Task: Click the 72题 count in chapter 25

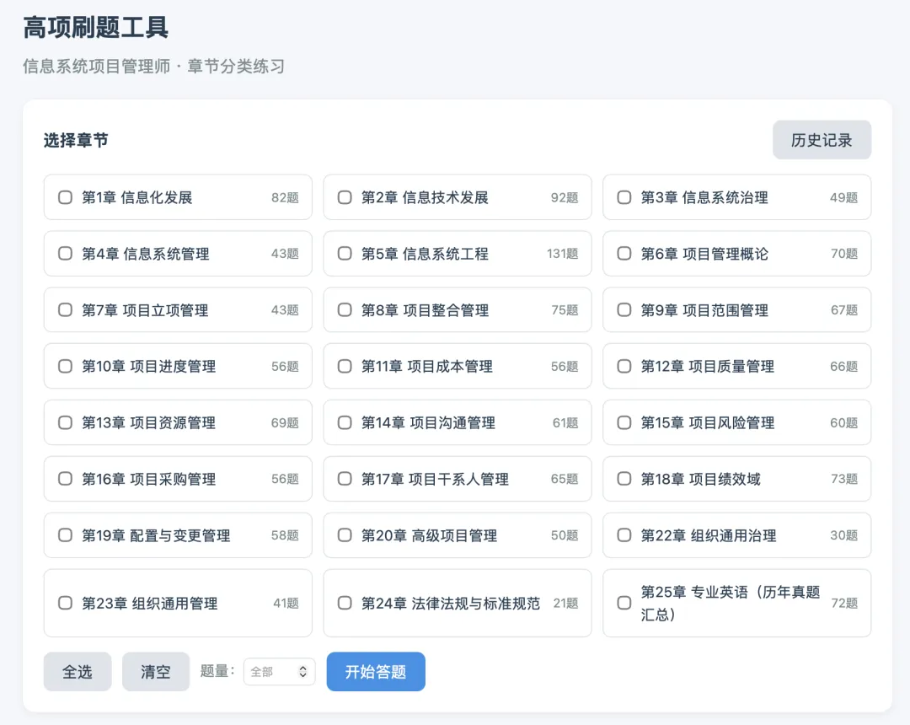Action: 843,603
